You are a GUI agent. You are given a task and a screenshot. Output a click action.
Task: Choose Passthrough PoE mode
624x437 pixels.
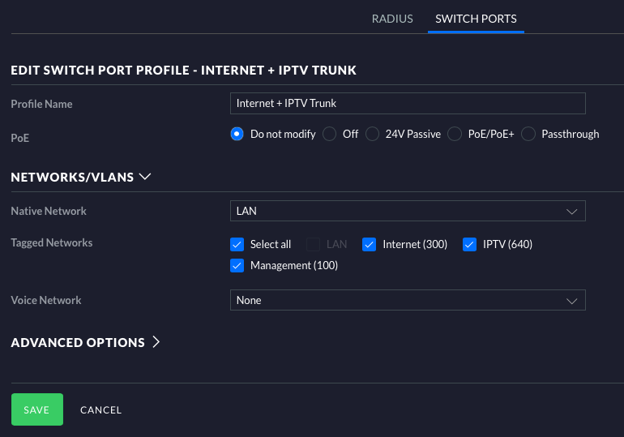(x=528, y=135)
